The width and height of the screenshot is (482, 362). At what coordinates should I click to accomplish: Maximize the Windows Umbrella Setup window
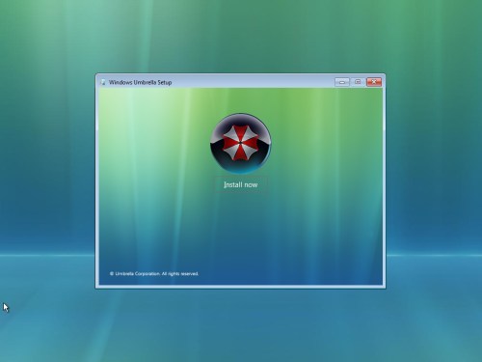click(358, 82)
